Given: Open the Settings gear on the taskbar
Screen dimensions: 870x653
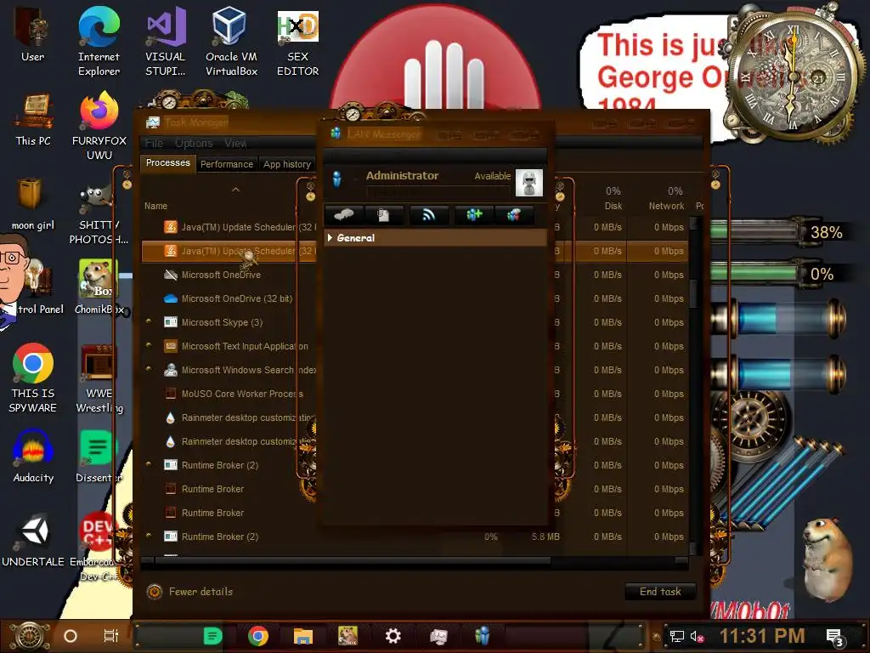Looking at the screenshot, I should click(393, 636).
